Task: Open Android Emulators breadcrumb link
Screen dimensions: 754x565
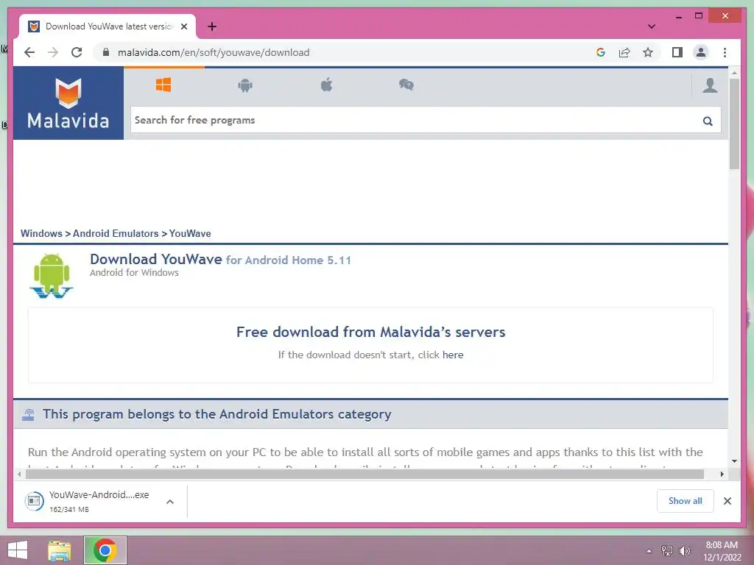Action: point(116,233)
